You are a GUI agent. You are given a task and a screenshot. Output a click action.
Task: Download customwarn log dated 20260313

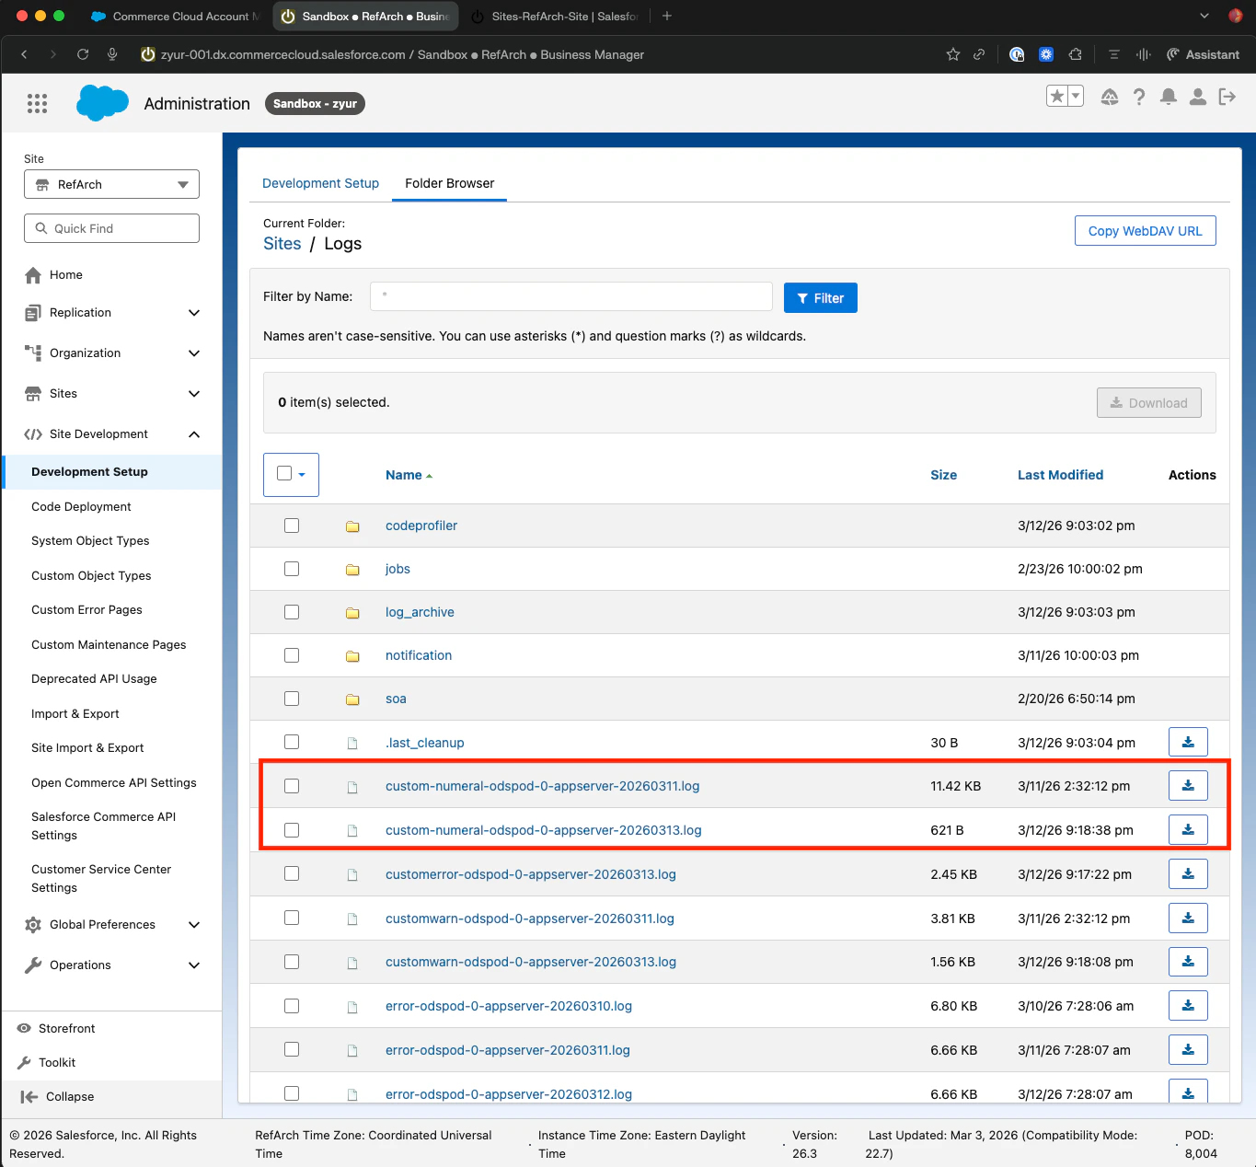(x=1188, y=962)
